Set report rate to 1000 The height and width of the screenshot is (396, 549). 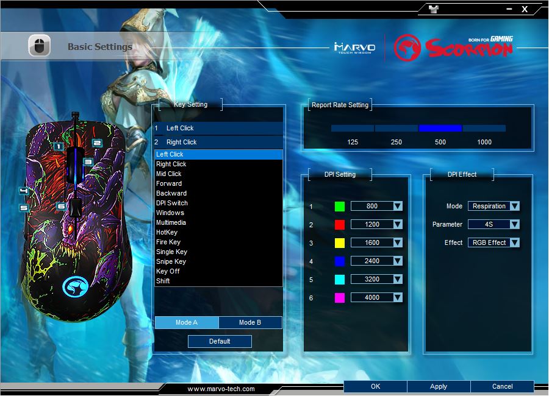[484, 129]
